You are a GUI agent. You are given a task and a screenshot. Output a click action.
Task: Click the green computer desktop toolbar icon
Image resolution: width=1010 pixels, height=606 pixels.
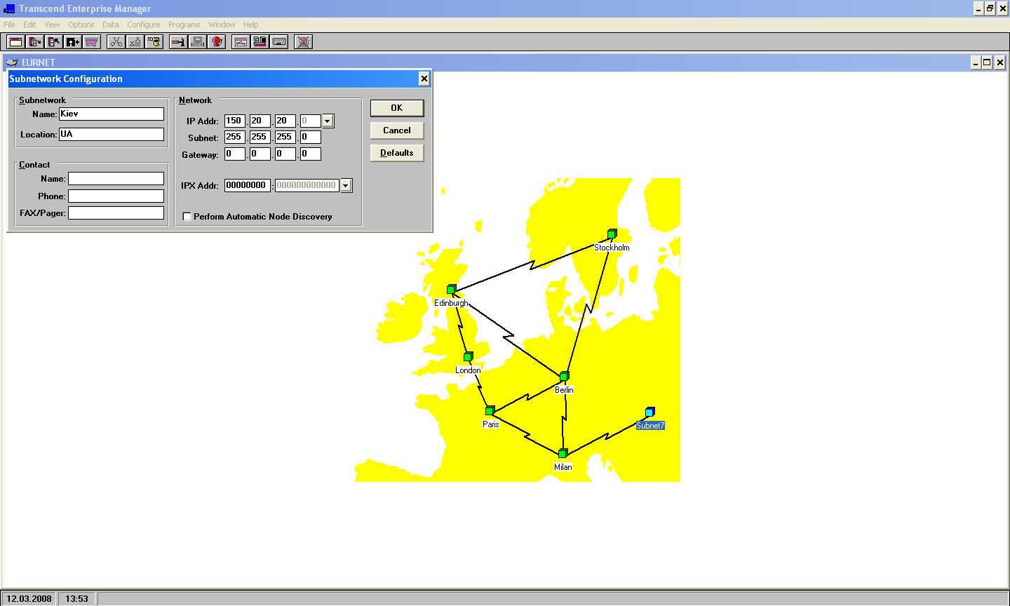pos(260,42)
